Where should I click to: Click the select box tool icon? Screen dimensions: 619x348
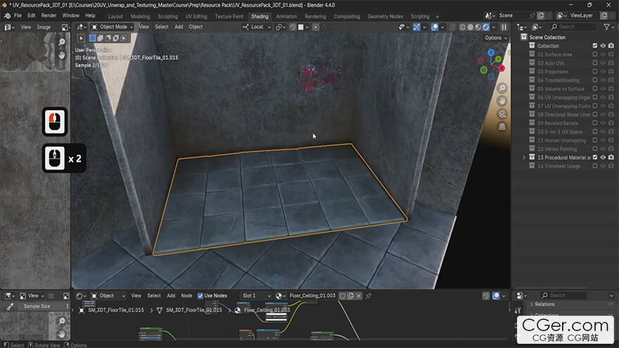click(81, 38)
